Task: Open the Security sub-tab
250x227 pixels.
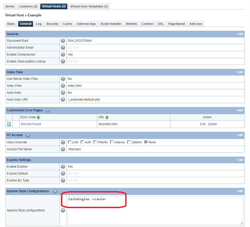Action: [x=52, y=24]
